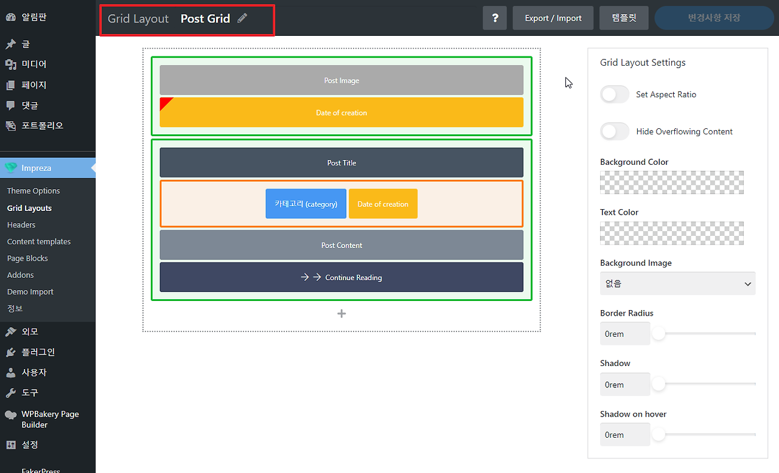Click the Impreza diamond icon

pyautogui.click(x=11, y=168)
